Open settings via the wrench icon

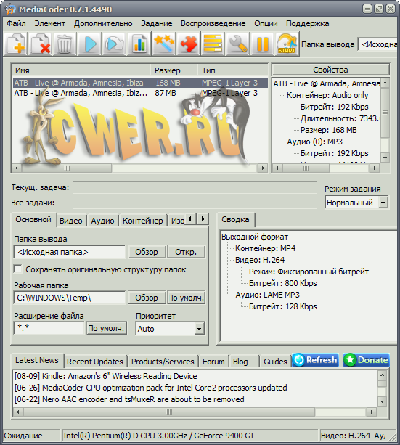[238, 44]
